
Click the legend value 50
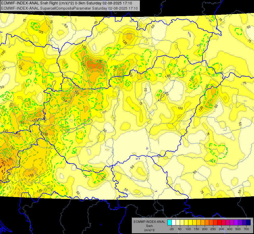coord(180,229)
